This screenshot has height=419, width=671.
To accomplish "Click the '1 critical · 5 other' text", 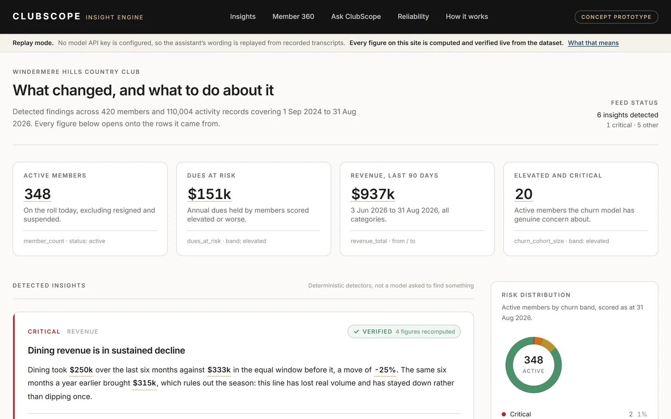I will tap(632, 125).
